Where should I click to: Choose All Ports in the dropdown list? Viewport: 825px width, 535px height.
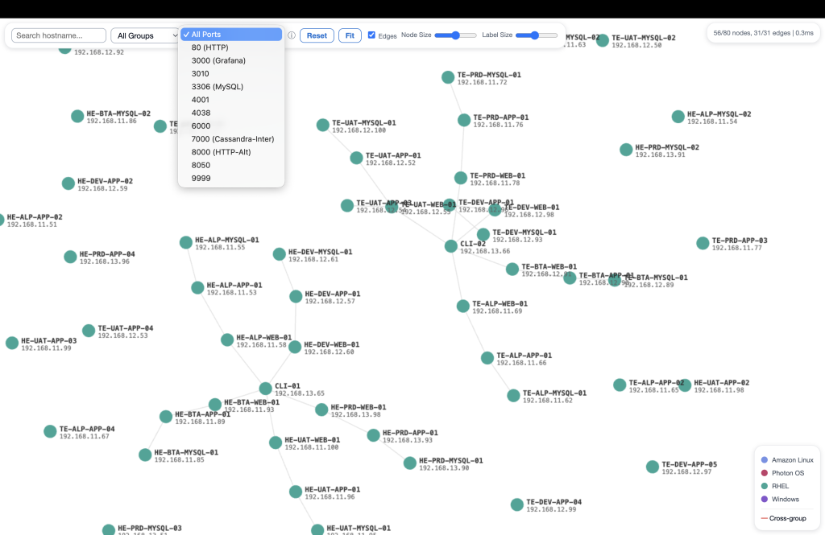[231, 34]
